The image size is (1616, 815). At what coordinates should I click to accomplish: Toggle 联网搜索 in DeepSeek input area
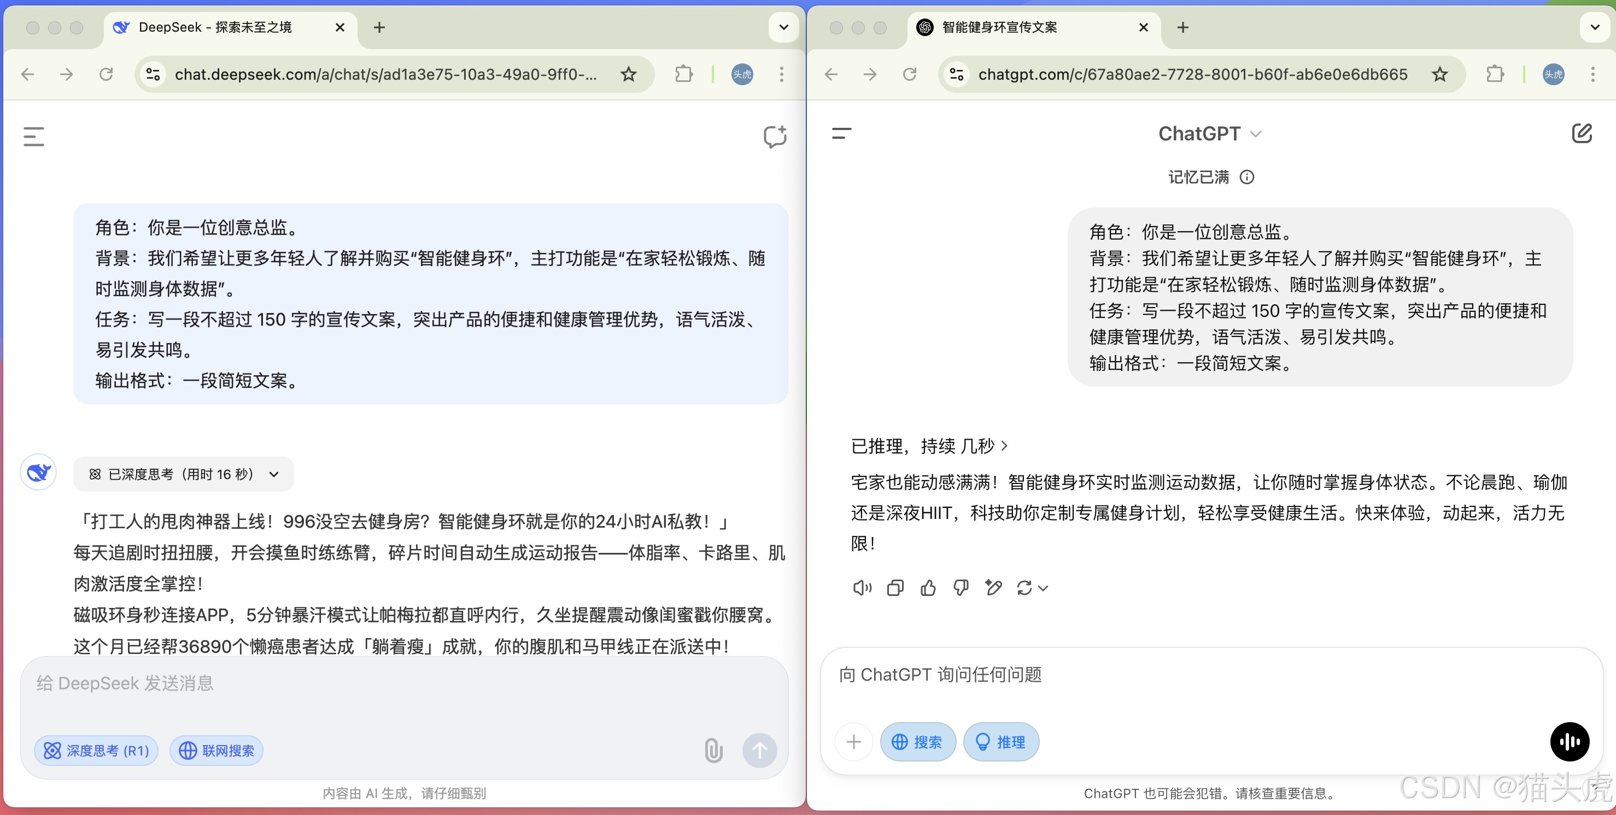pyautogui.click(x=216, y=750)
